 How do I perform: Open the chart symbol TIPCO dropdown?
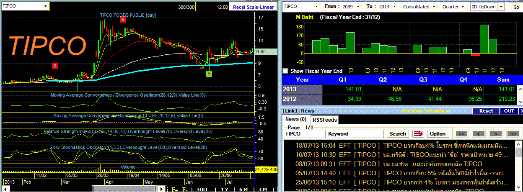point(45,7)
